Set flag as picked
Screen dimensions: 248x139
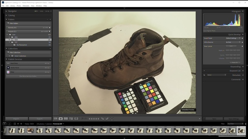(82, 119)
